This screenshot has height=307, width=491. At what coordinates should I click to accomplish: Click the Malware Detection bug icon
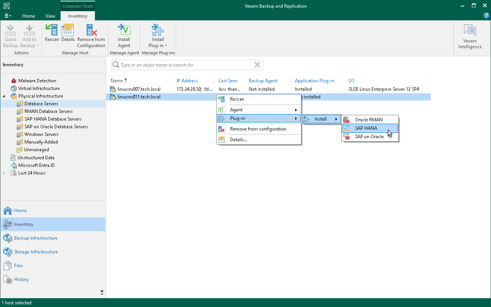click(x=14, y=81)
